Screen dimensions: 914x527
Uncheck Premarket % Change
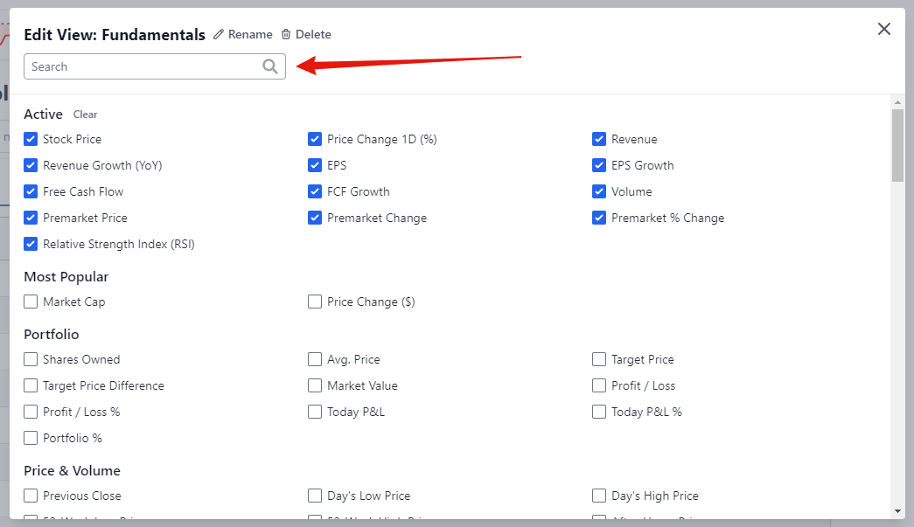coord(599,218)
